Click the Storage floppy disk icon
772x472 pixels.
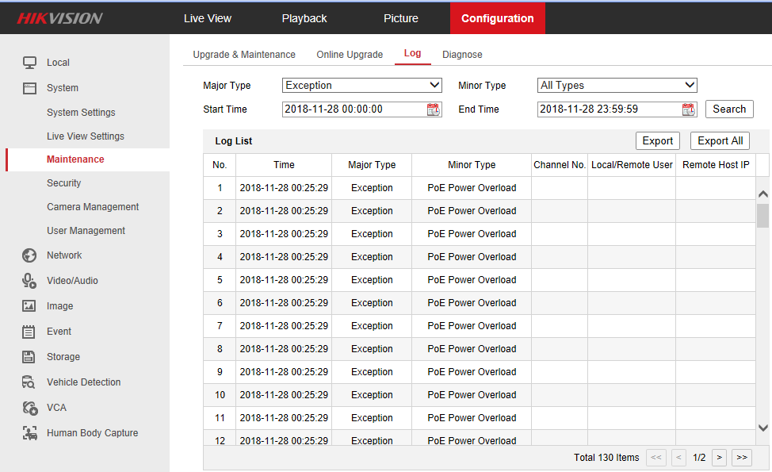click(x=29, y=357)
